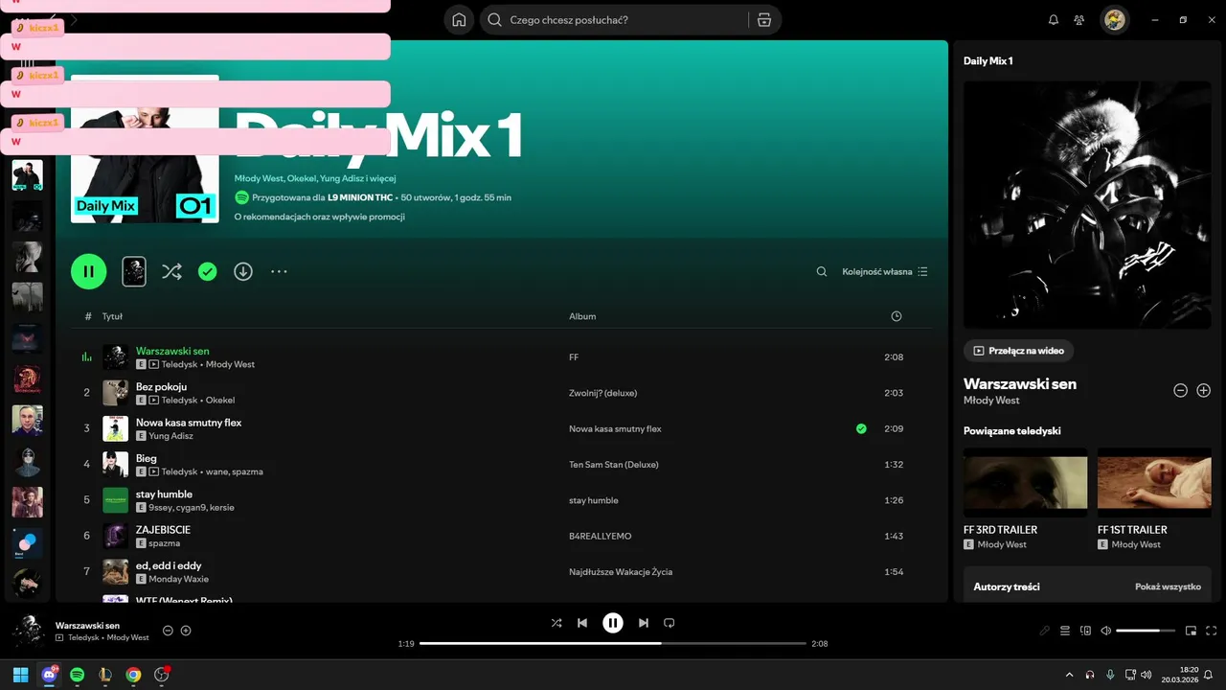Open the Kolejność własna sort dropdown
This screenshot has height=690, width=1226.
point(885,271)
